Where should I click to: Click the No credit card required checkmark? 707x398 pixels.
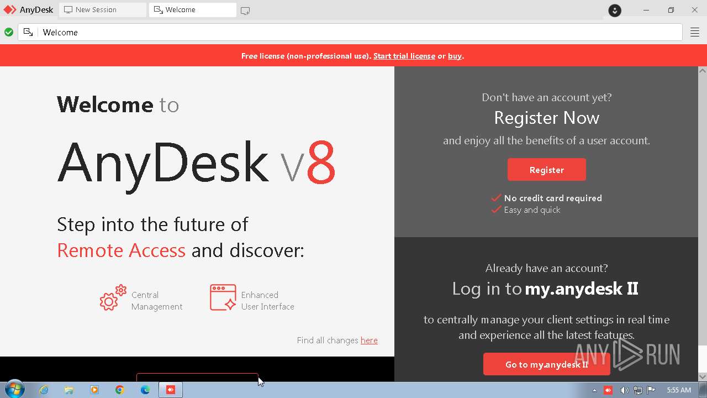pos(496,197)
